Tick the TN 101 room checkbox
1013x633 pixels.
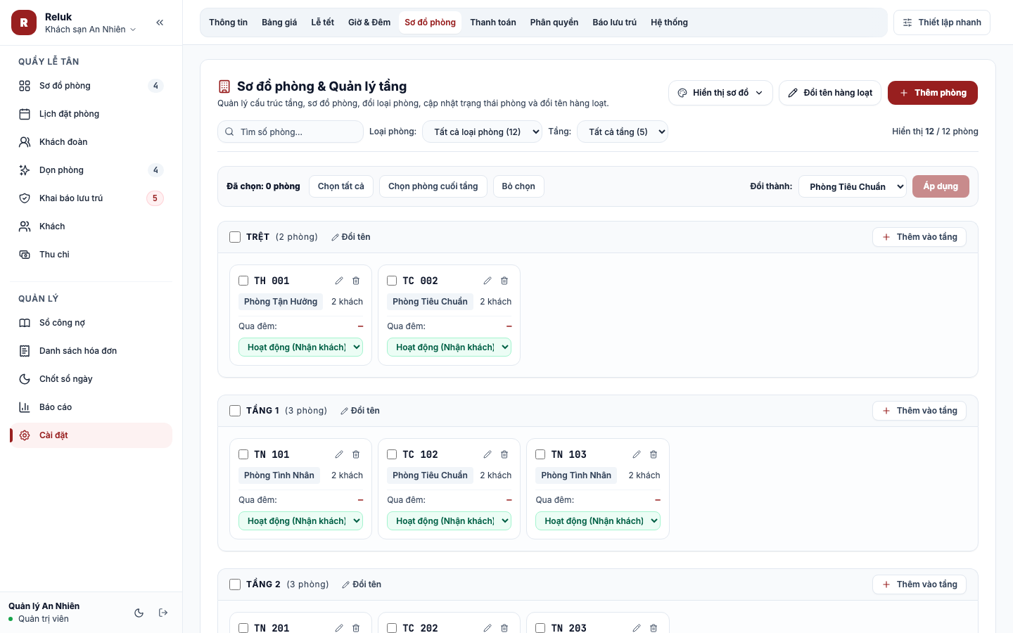tap(243, 454)
